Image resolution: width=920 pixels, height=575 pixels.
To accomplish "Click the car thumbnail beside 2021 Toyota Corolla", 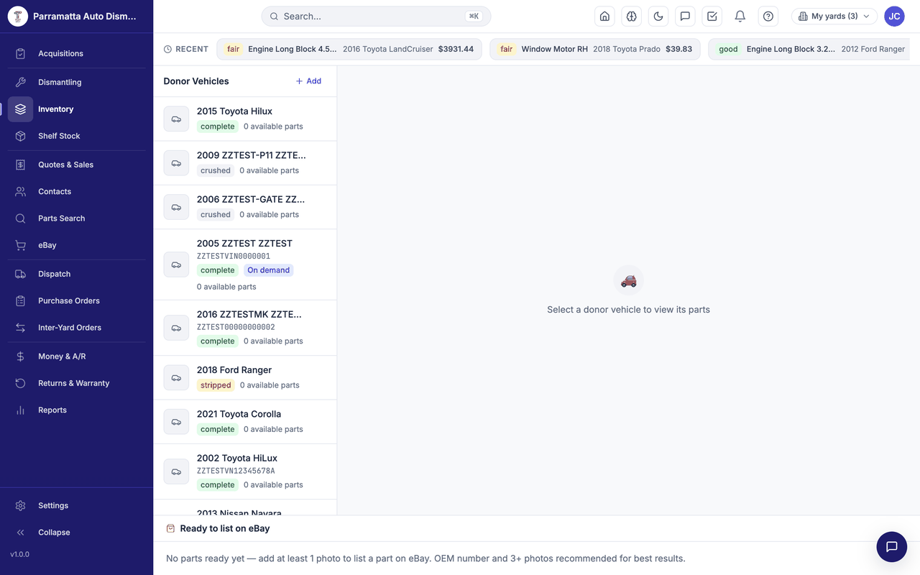I will 176,421.
